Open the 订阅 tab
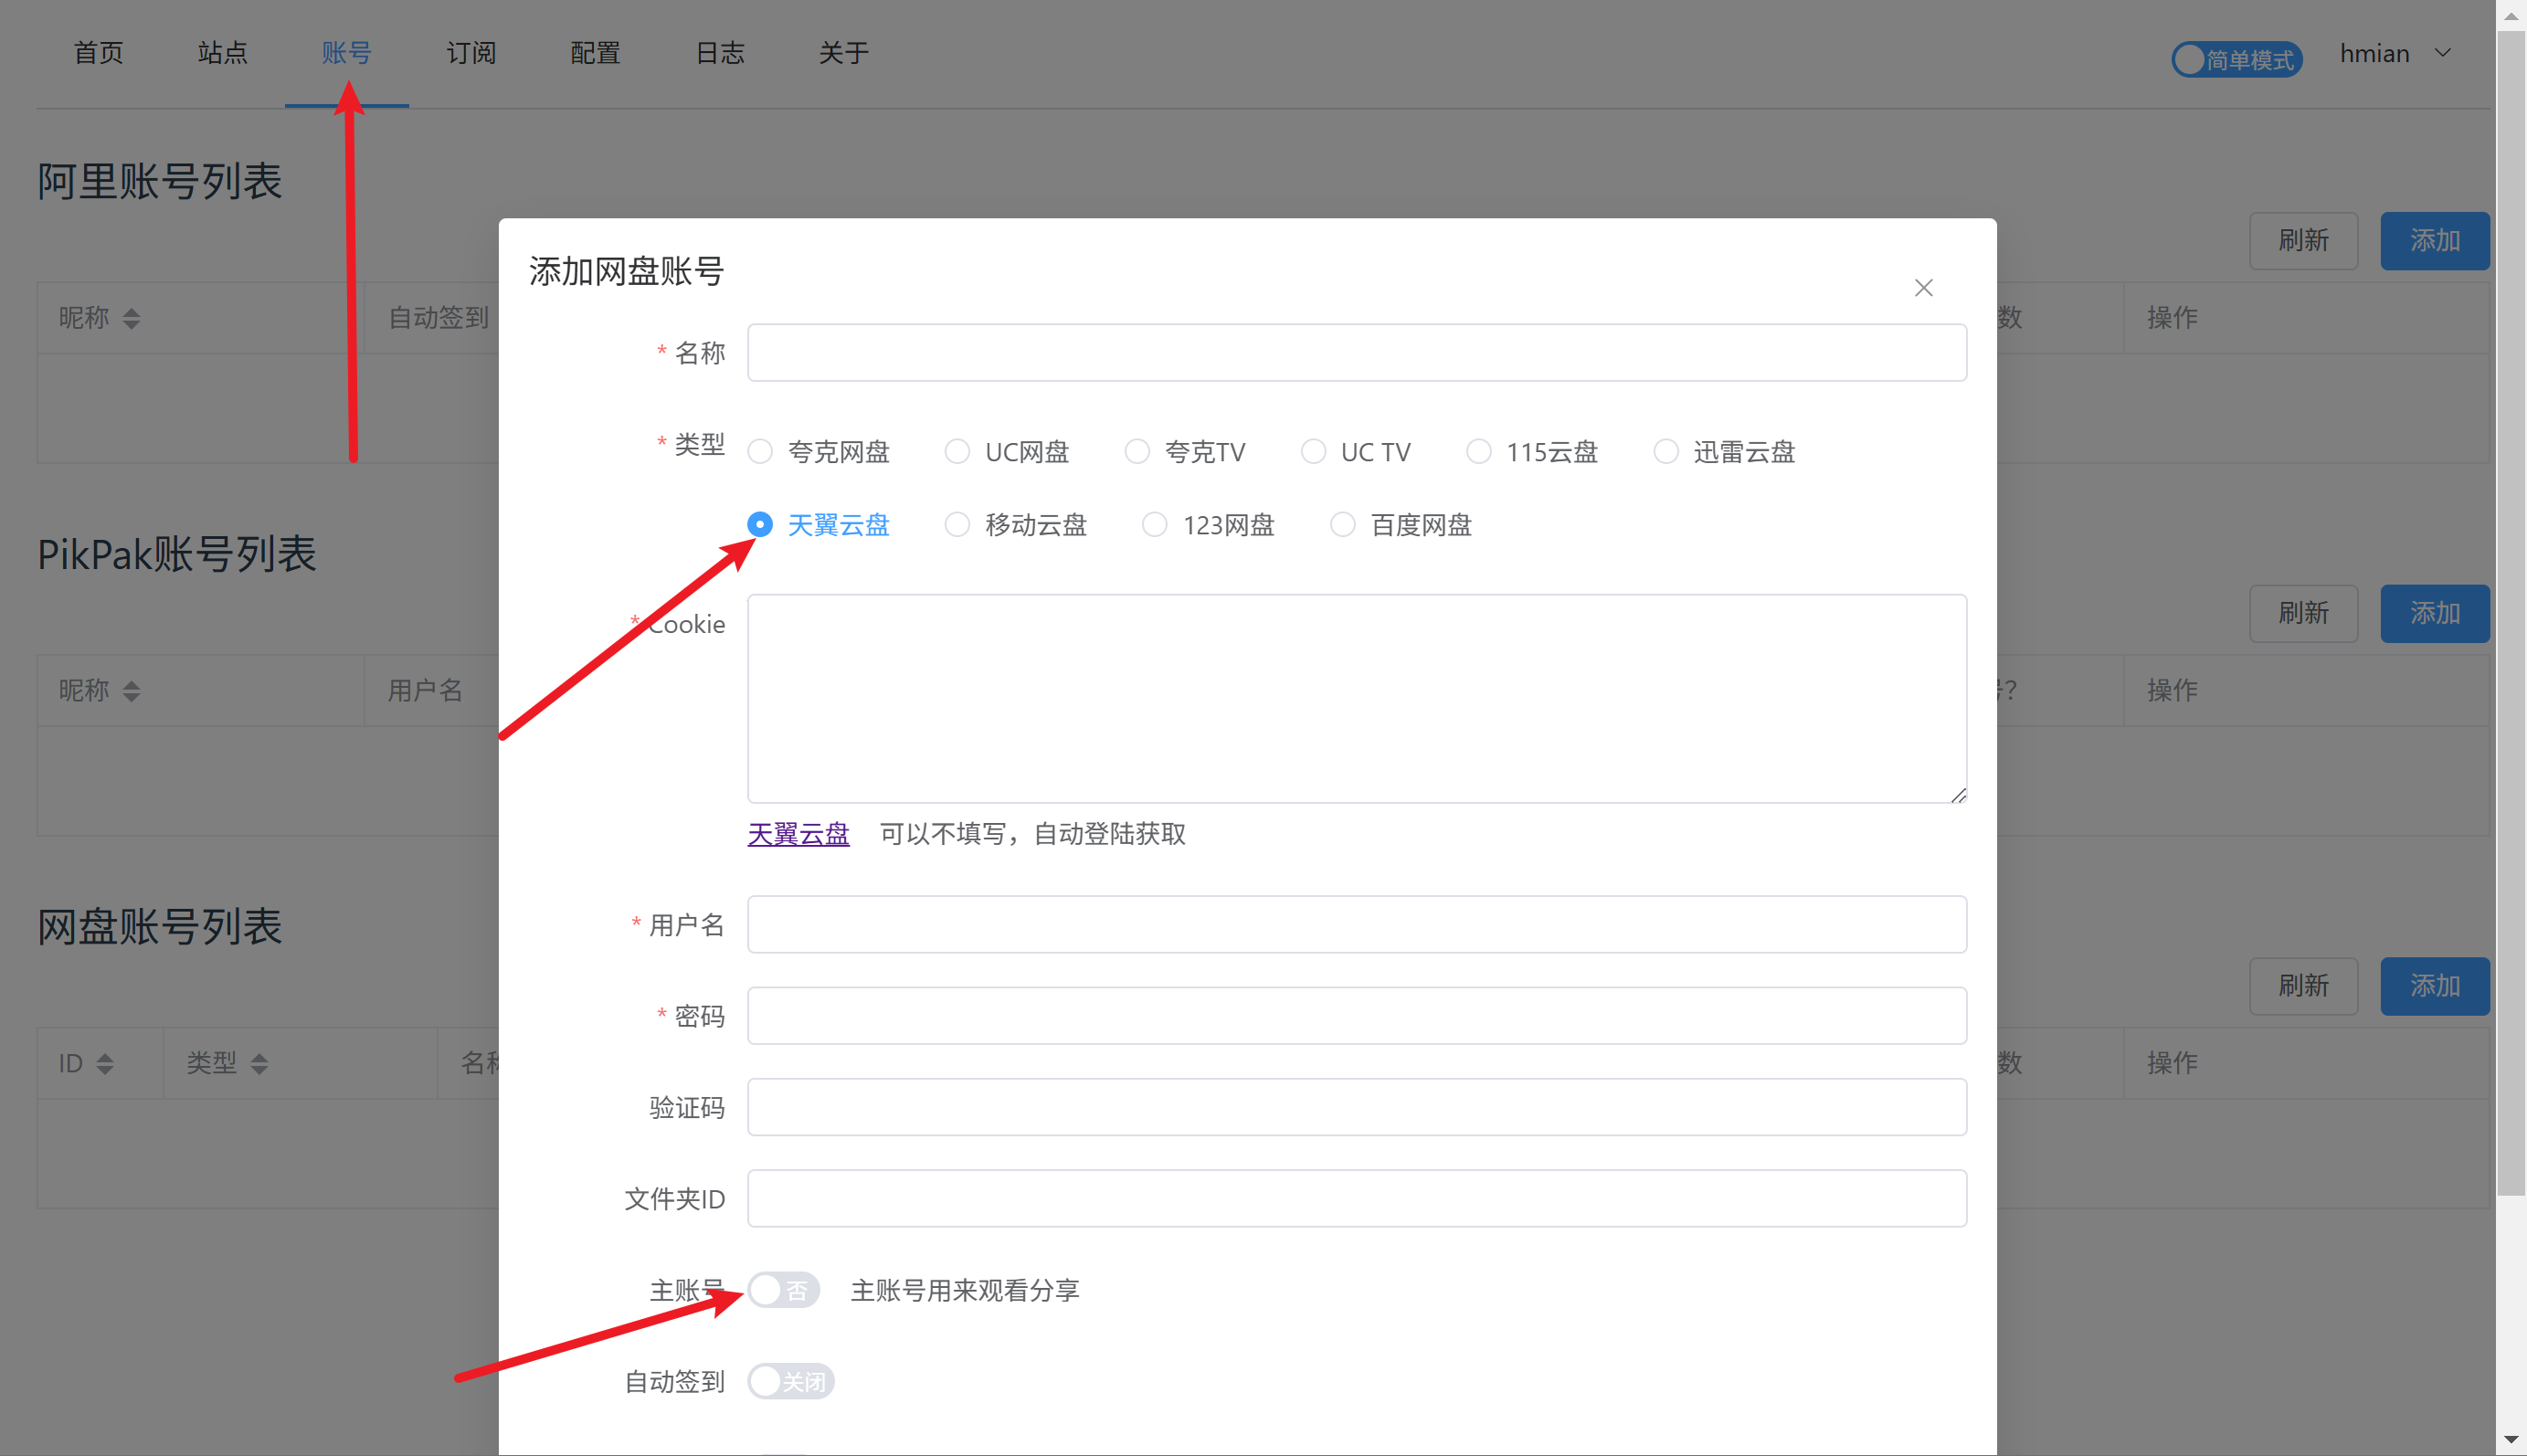 tap(471, 54)
